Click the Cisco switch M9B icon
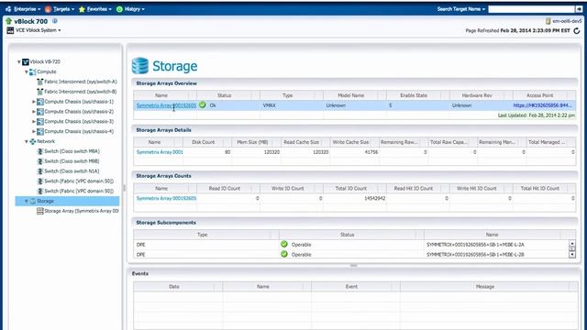This screenshot has height=330, width=587. pyautogui.click(x=40, y=161)
